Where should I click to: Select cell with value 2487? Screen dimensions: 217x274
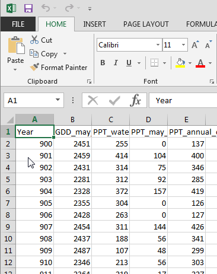(73, 250)
